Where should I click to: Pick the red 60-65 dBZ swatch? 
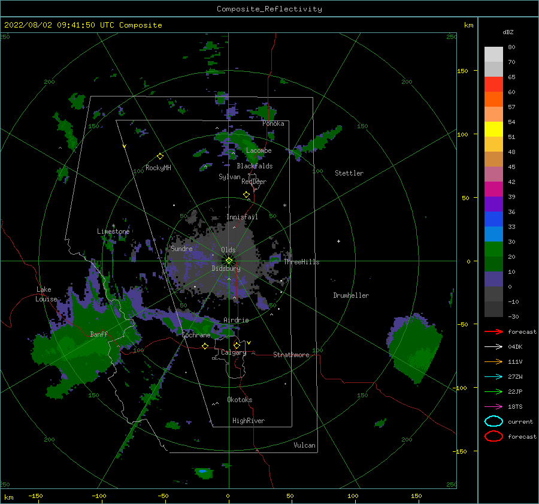pyautogui.click(x=493, y=84)
